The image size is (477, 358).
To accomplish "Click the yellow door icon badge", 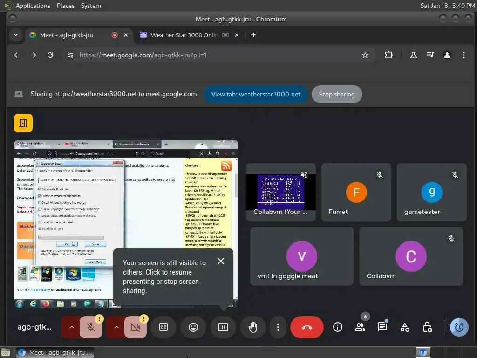I will pos(23,123).
